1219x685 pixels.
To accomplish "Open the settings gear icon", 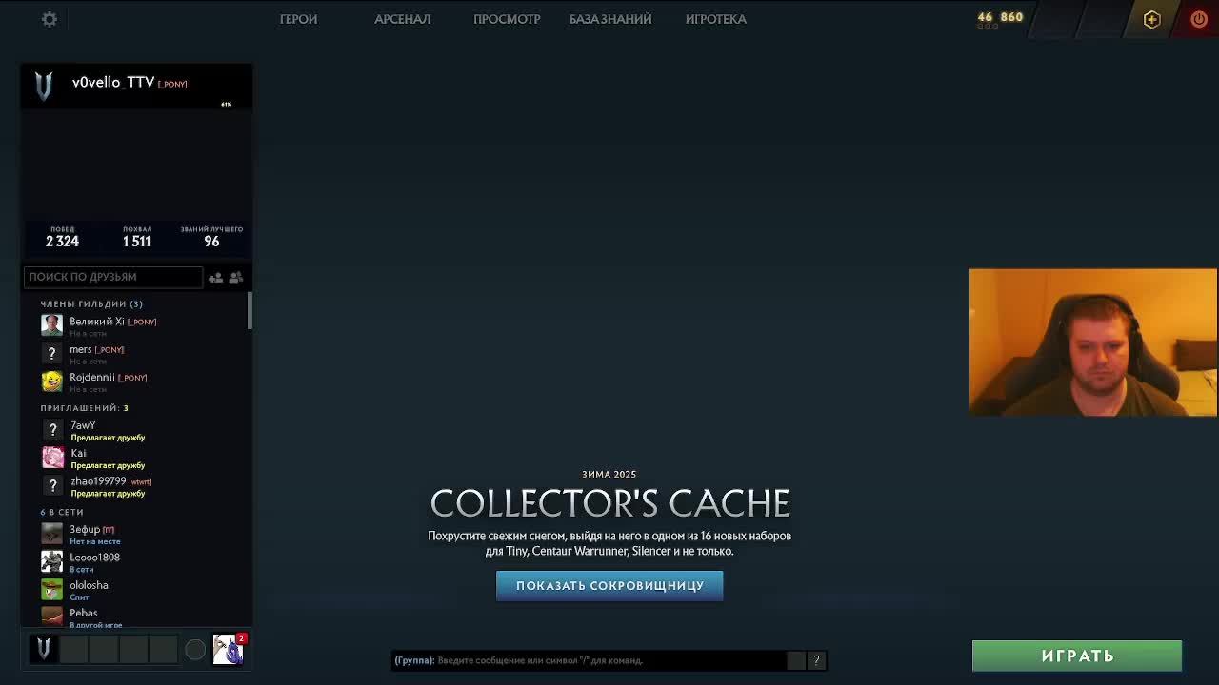I will click(x=50, y=19).
